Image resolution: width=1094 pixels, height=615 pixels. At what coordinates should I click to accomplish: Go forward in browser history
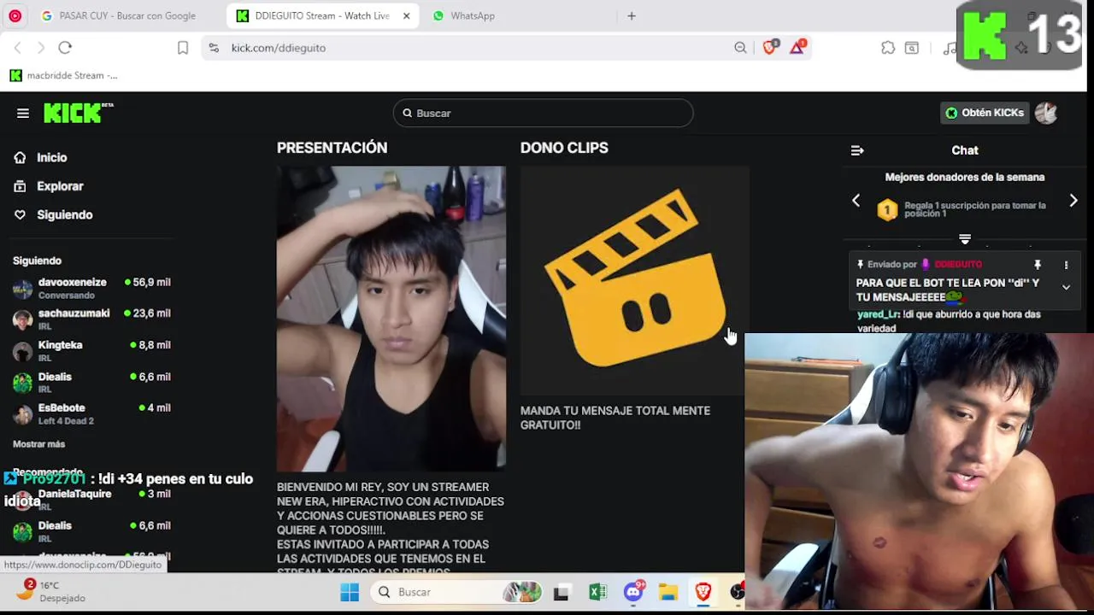(40, 48)
